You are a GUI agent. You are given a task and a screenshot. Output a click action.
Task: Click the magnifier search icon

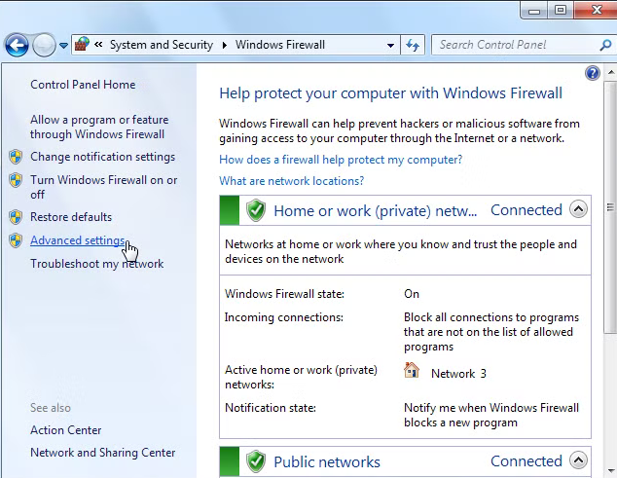tap(605, 45)
